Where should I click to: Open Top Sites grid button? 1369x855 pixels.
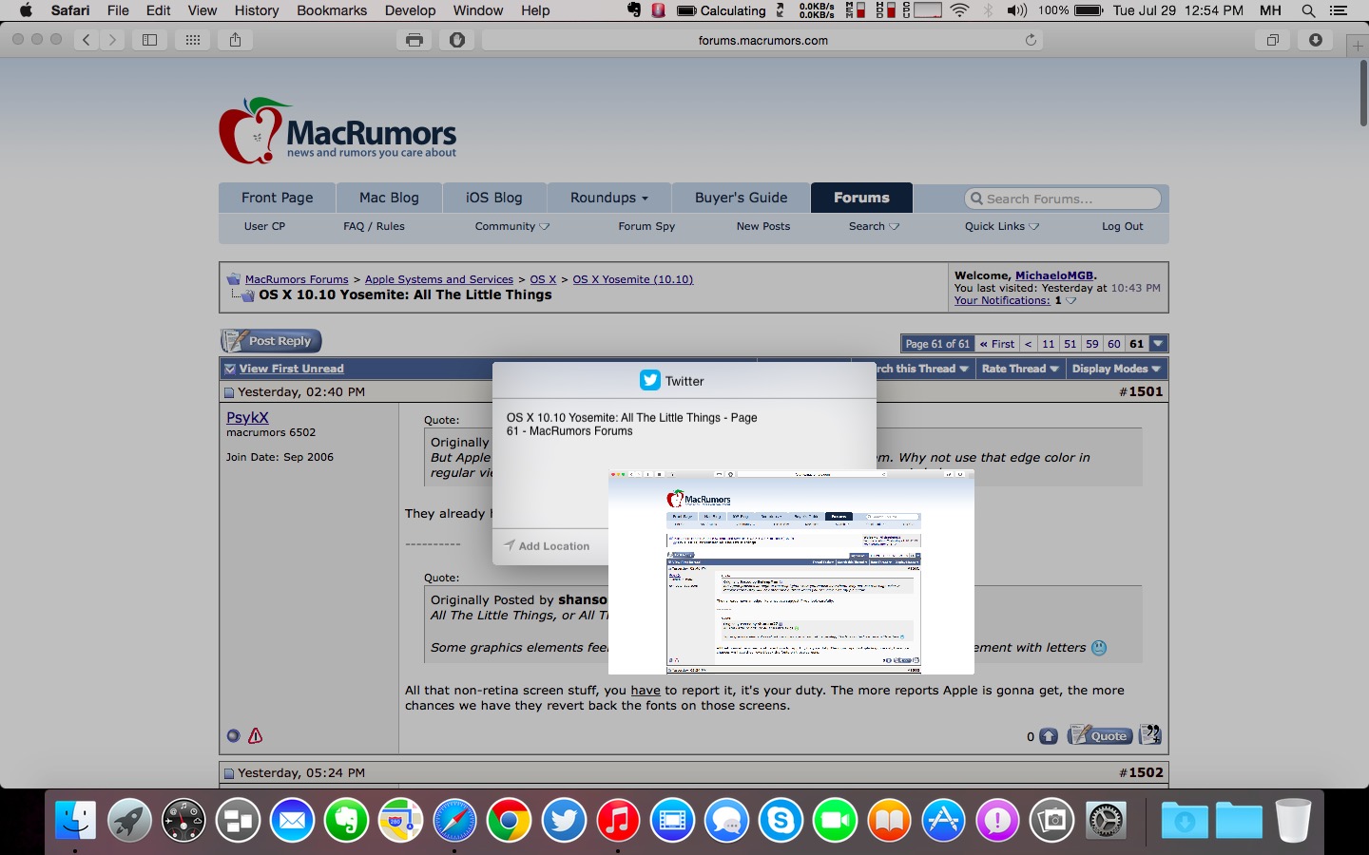[x=193, y=40]
